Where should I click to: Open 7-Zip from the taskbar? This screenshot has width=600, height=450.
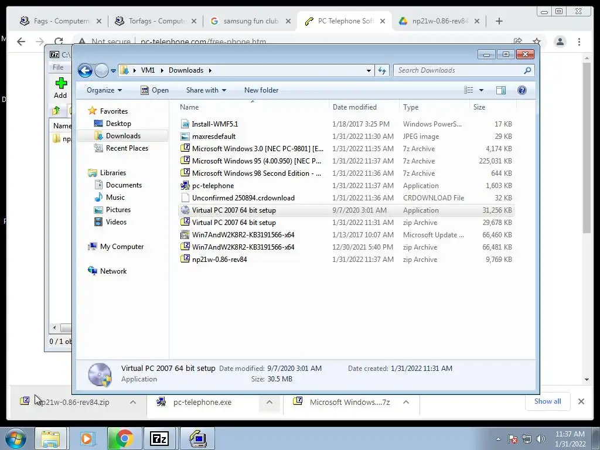tap(159, 438)
